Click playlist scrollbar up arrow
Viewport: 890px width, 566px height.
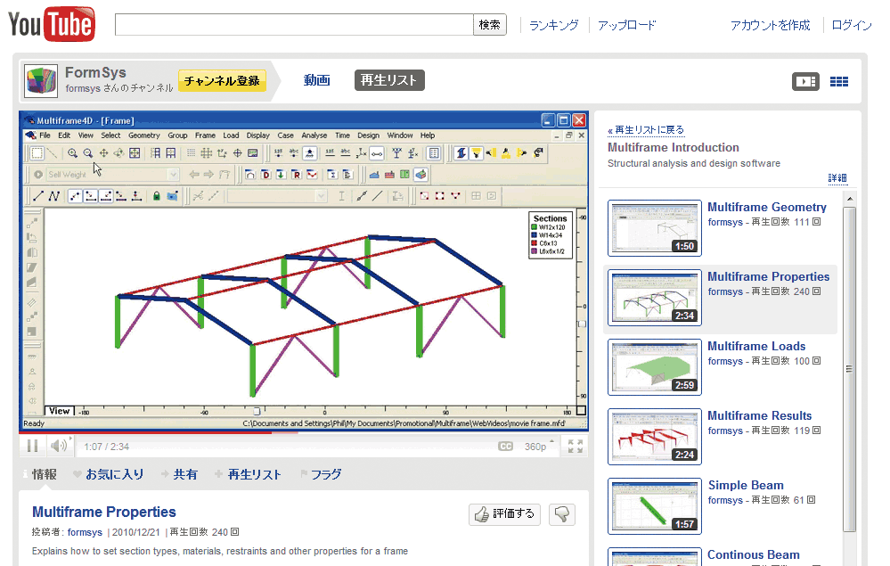pos(850,199)
